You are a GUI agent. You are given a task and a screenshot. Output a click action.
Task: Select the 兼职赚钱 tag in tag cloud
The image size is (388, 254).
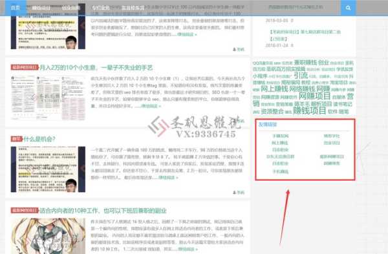(x=305, y=62)
